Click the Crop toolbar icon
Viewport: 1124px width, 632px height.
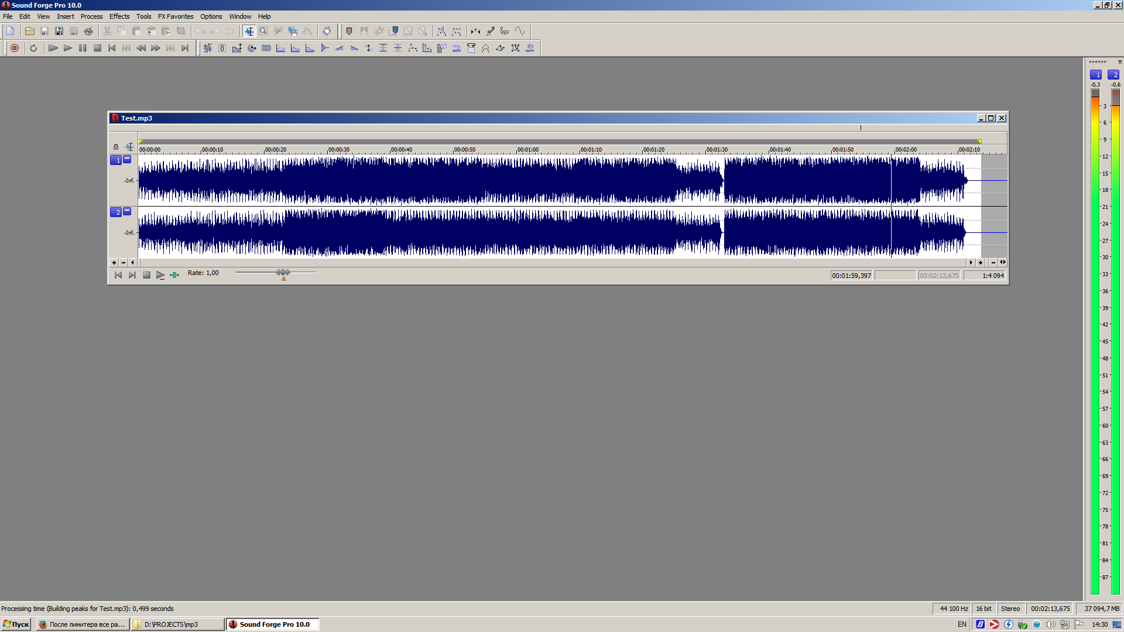[x=181, y=31]
